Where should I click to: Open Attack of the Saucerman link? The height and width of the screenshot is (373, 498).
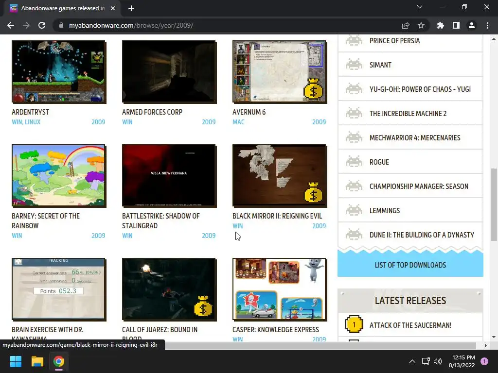point(410,325)
